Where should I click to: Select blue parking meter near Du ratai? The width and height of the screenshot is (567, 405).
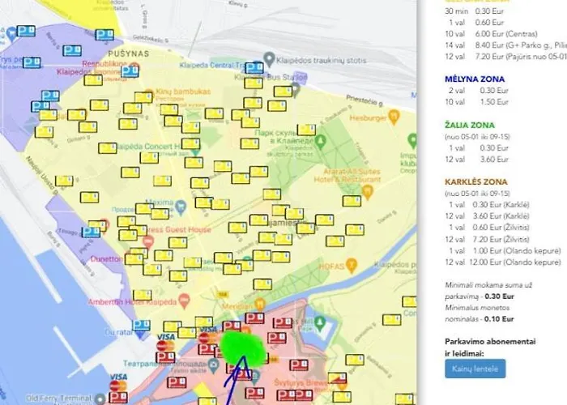coord(141,326)
